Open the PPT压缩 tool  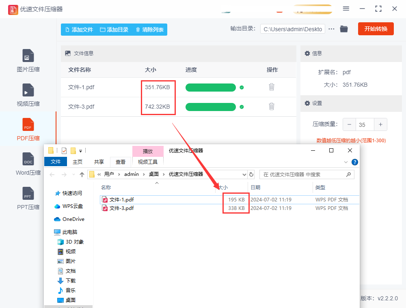(x=28, y=198)
